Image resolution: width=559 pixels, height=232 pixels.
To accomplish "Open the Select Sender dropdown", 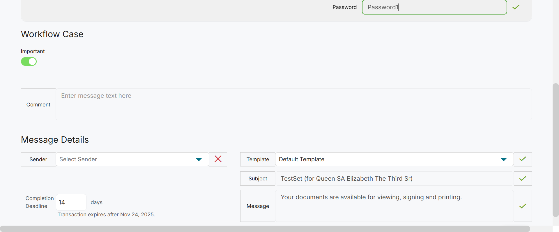I will pyautogui.click(x=125, y=159).
